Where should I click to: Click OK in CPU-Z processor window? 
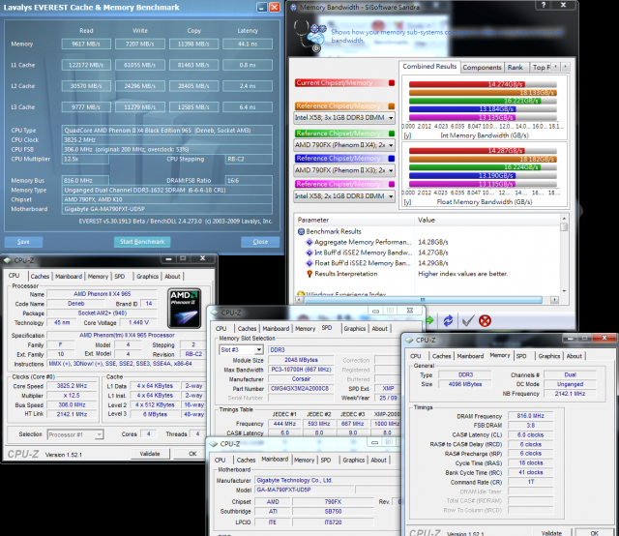click(x=192, y=454)
